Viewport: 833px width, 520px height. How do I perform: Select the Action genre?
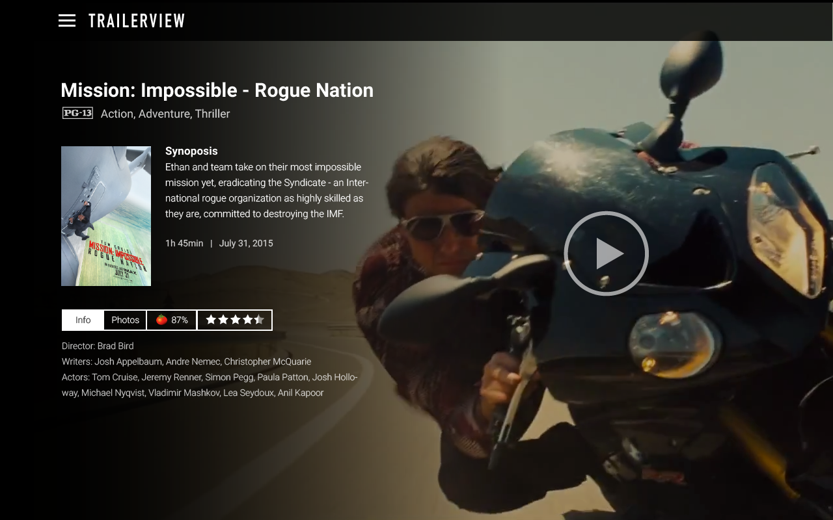(x=116, y=114)
